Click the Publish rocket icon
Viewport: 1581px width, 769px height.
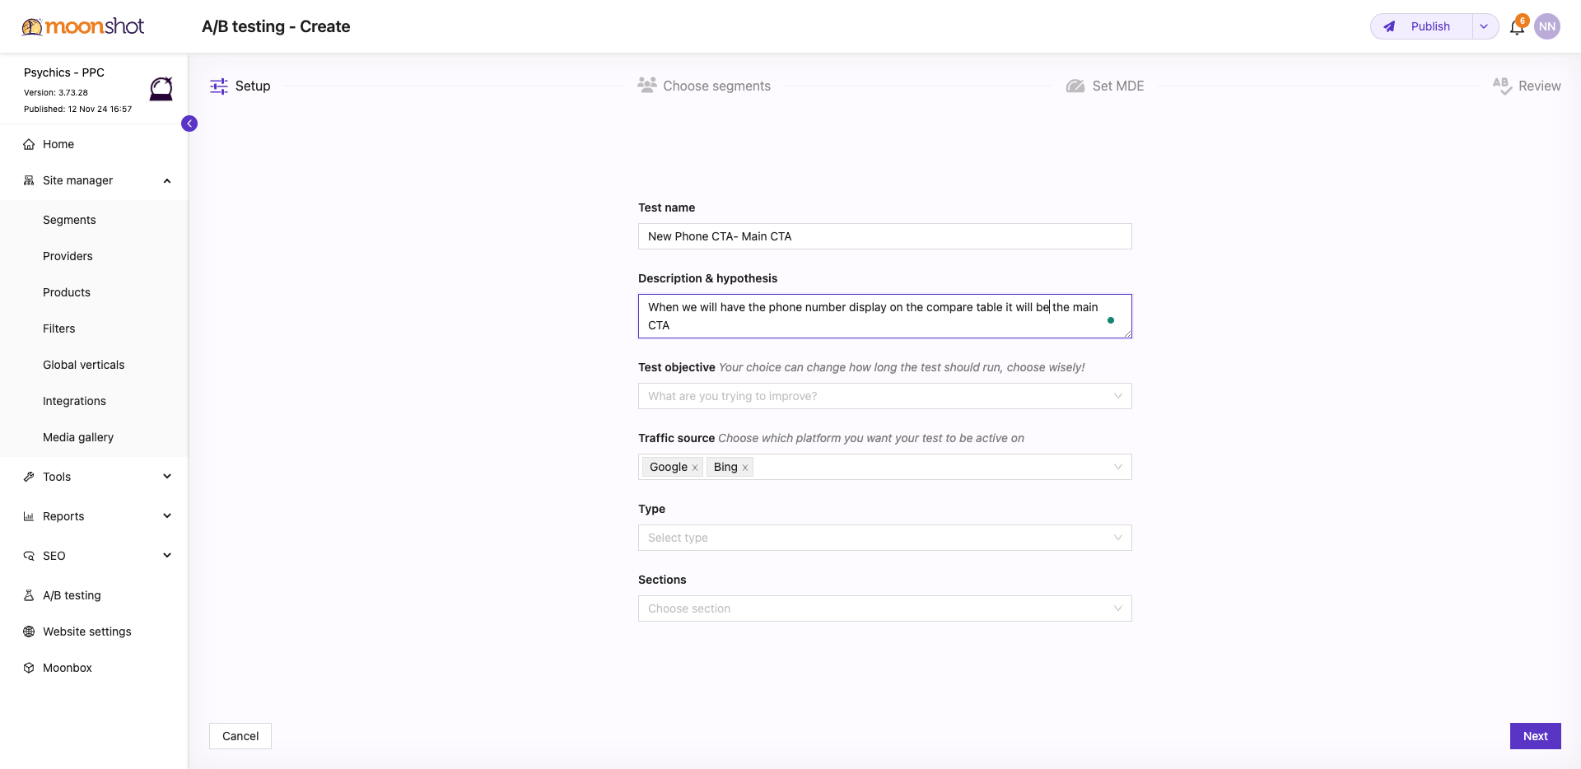pos(1389,26)
